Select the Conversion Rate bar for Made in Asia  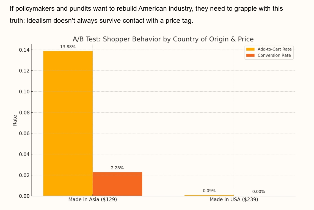coord(117,184)
